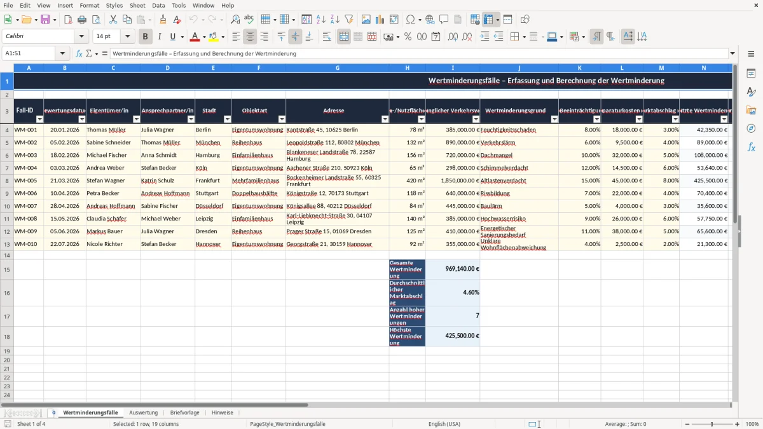Click the Copy icon
Image resolution: width=763 pixels, height=429 pixels.
pyautogui.click(x=127, y=20)
